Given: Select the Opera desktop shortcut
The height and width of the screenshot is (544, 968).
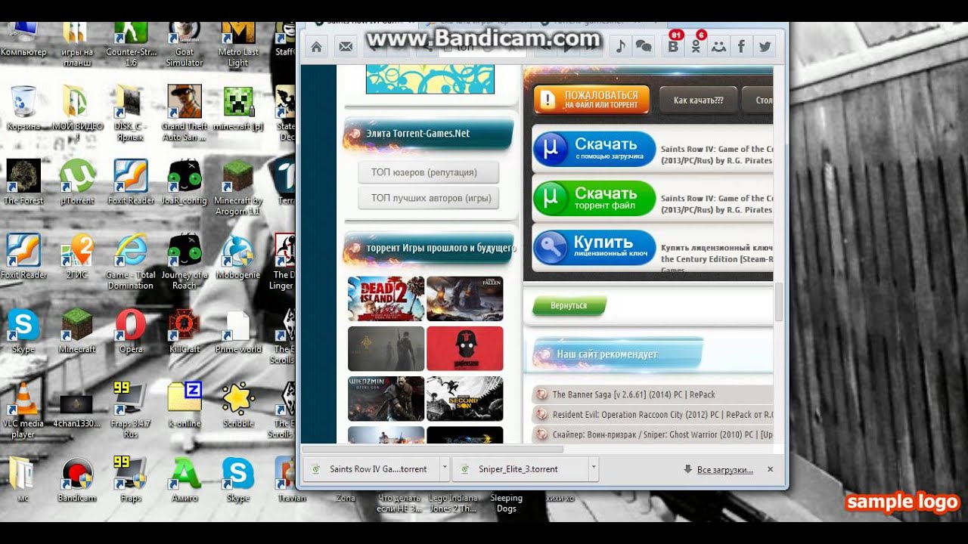Looking at the screenshot, I should tap(131, 330).
